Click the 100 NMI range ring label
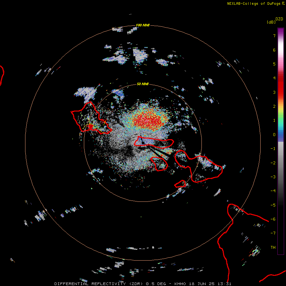 [143, 25]
